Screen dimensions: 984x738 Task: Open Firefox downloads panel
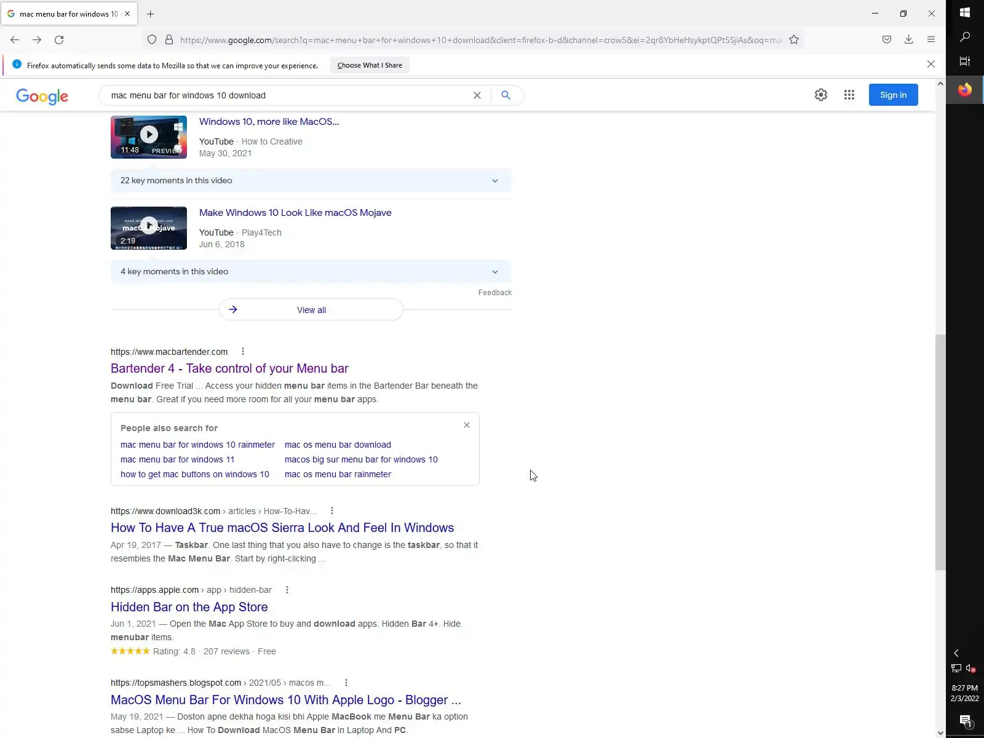pyautogui.click(x=908, y=40)
